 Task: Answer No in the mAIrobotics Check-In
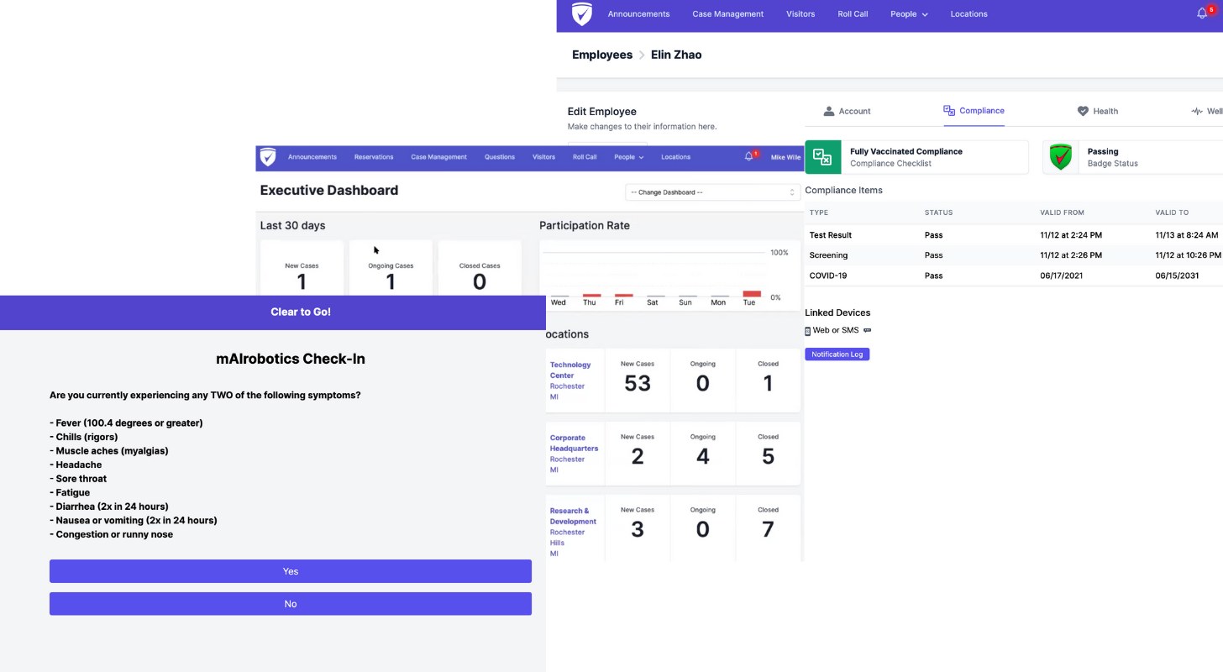point(291,604)
